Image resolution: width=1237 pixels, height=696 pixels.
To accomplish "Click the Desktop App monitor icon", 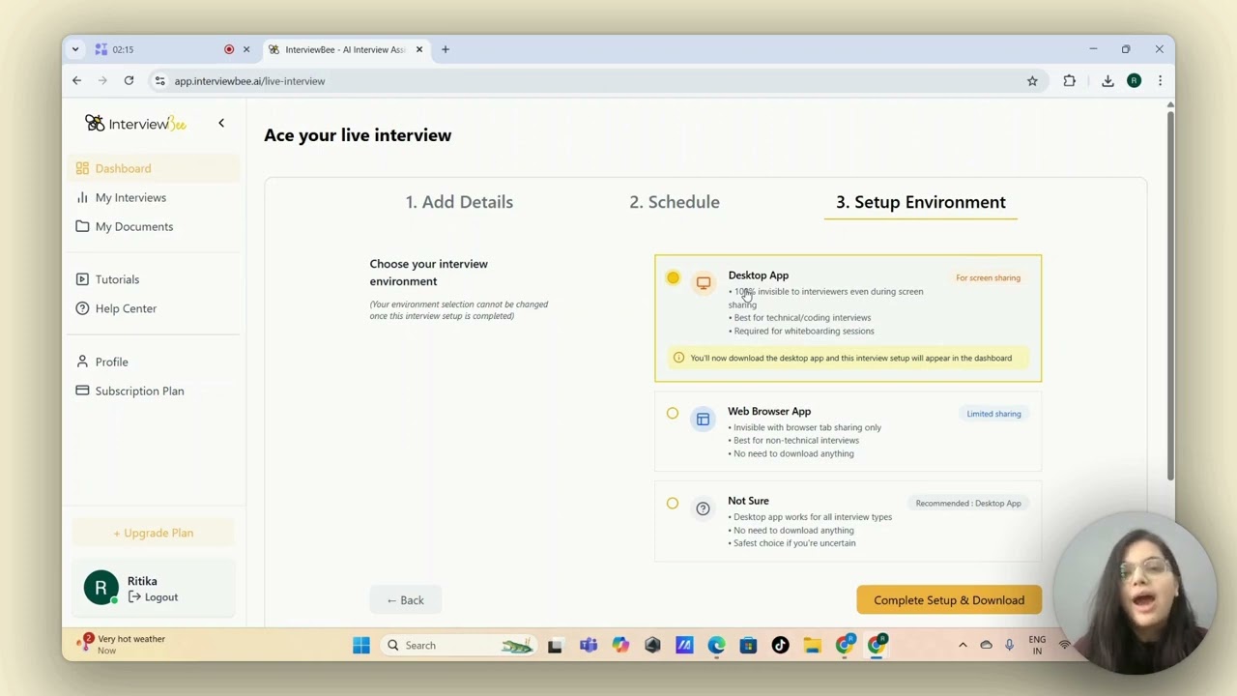I will 704,283.
